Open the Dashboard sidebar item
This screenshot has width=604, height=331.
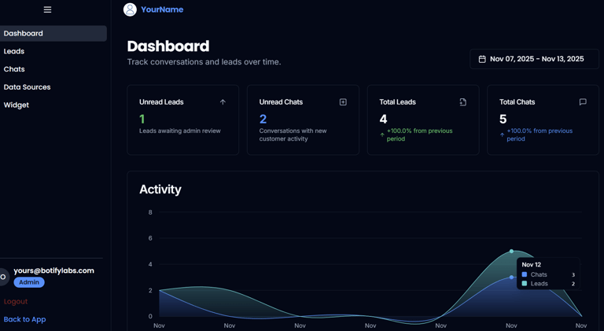(x=53, y=34)
